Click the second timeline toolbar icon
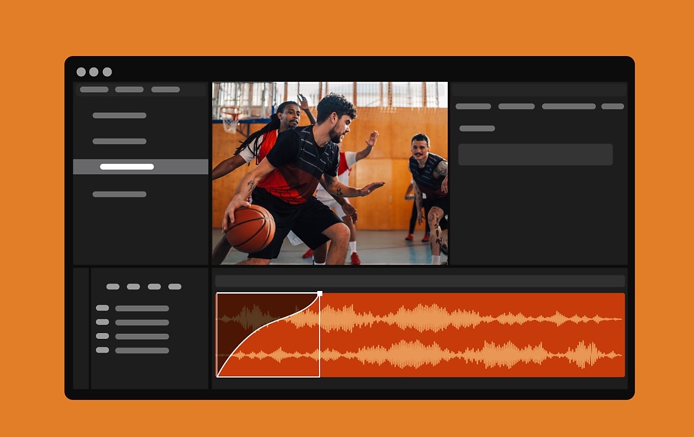This screenshot has width=694, height=437. [x=132, y=286]
